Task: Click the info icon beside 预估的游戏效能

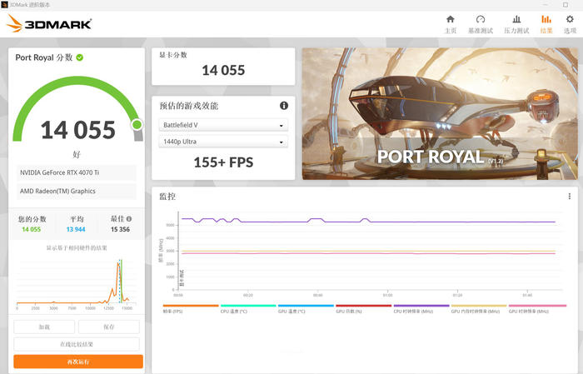Action: (284, 106)
